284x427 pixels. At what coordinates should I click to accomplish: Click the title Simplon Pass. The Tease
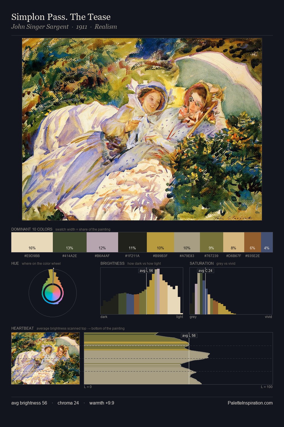coord(61,17)
